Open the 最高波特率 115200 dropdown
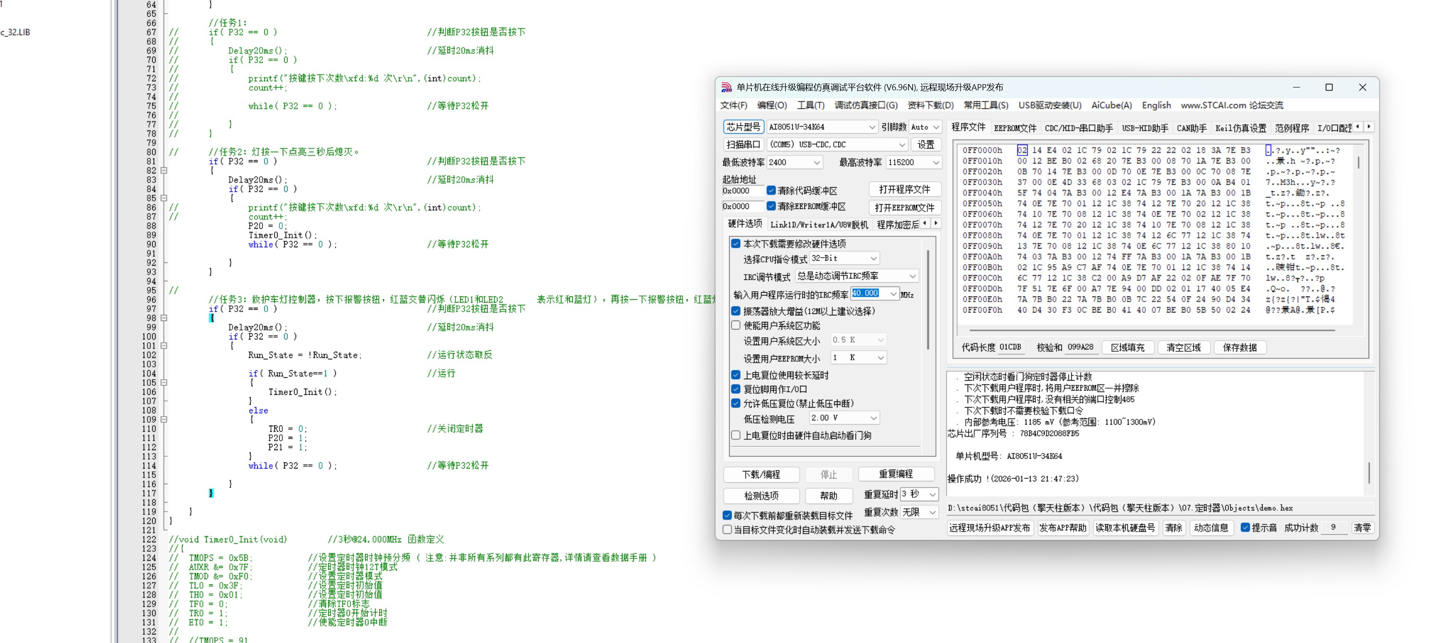The width and height of the screenshot is (1450, 643). [935, 163]
